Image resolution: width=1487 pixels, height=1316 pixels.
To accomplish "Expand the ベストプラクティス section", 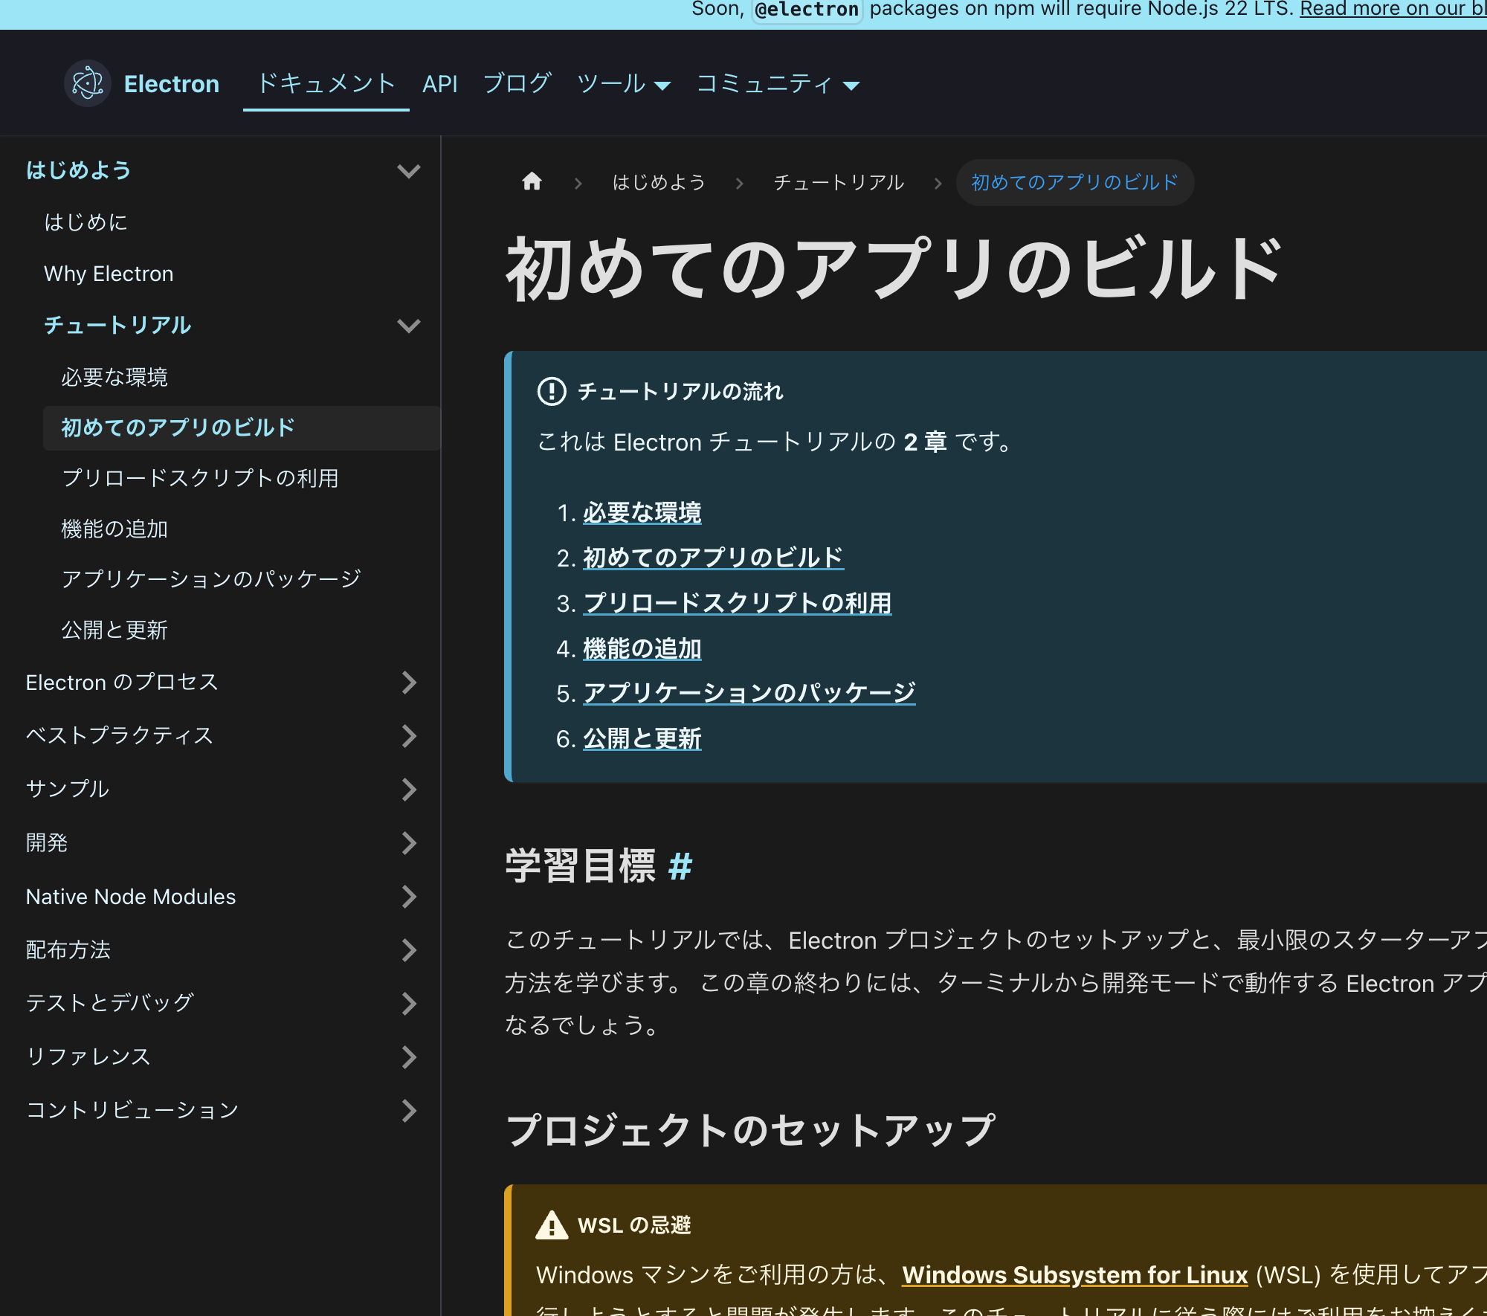I will pos(408,736).
